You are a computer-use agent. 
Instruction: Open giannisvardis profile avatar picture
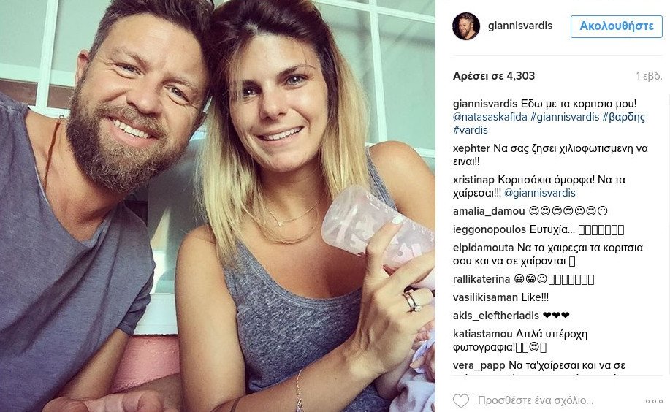point(465,26)
